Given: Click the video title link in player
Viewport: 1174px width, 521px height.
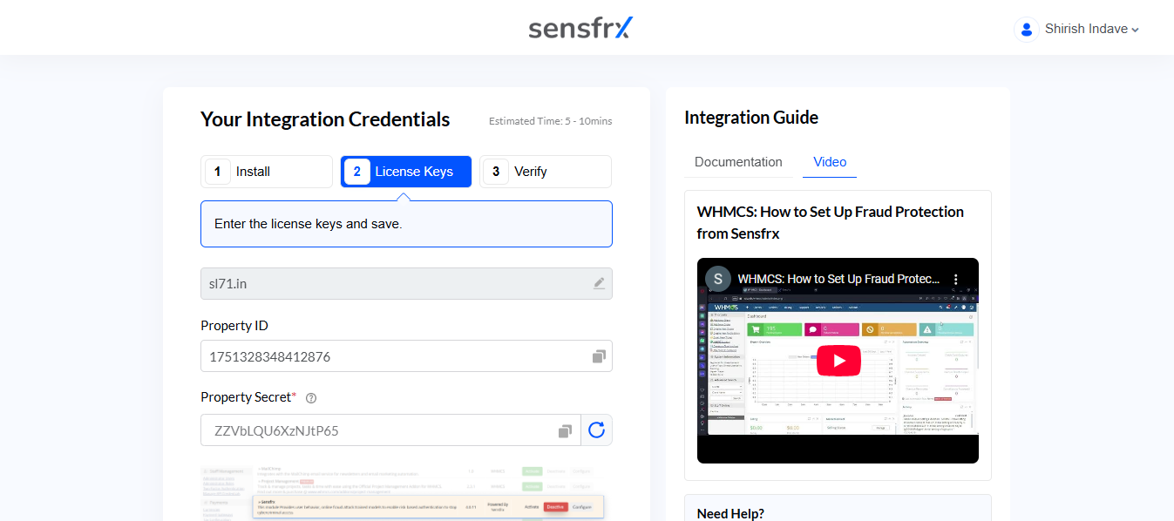Looking at the screenshot, I should 838,280.
